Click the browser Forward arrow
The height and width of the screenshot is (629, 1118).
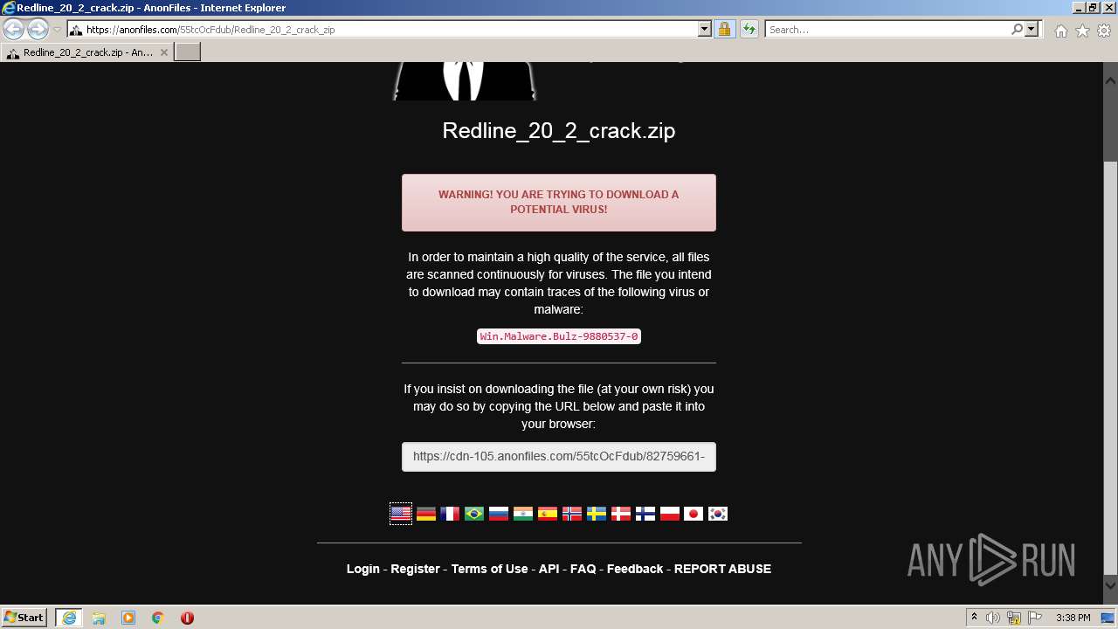click(x=38, y=30)
